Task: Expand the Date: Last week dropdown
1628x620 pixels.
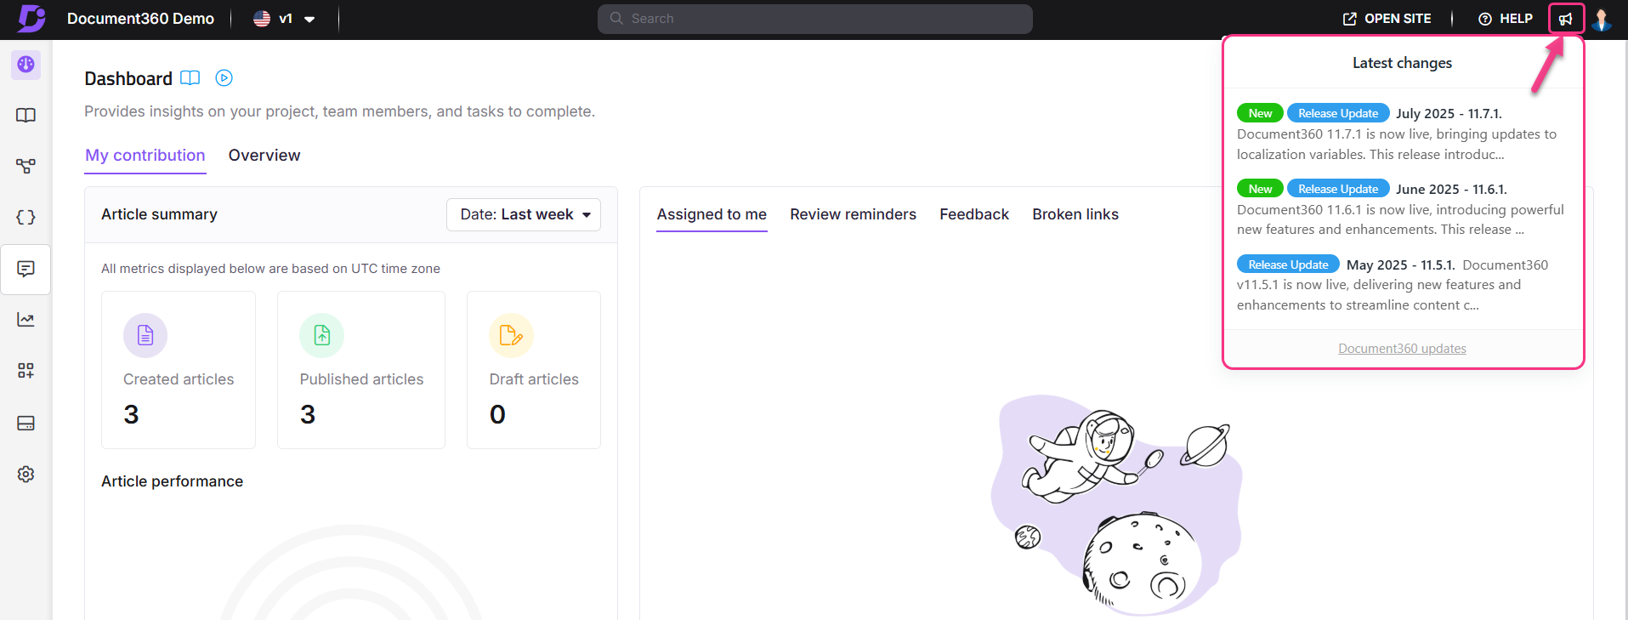Action: click(x=524, y=214)
